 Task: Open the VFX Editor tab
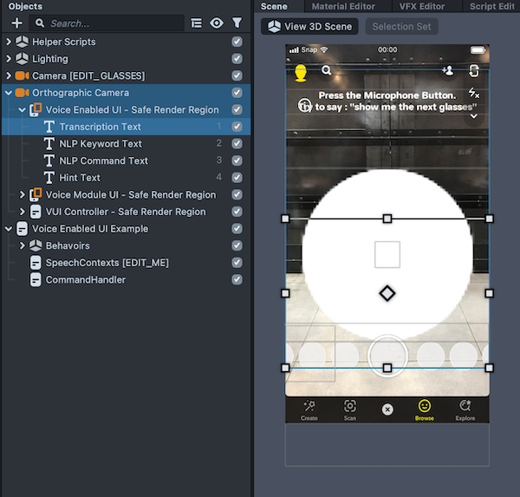coord(422,6)
